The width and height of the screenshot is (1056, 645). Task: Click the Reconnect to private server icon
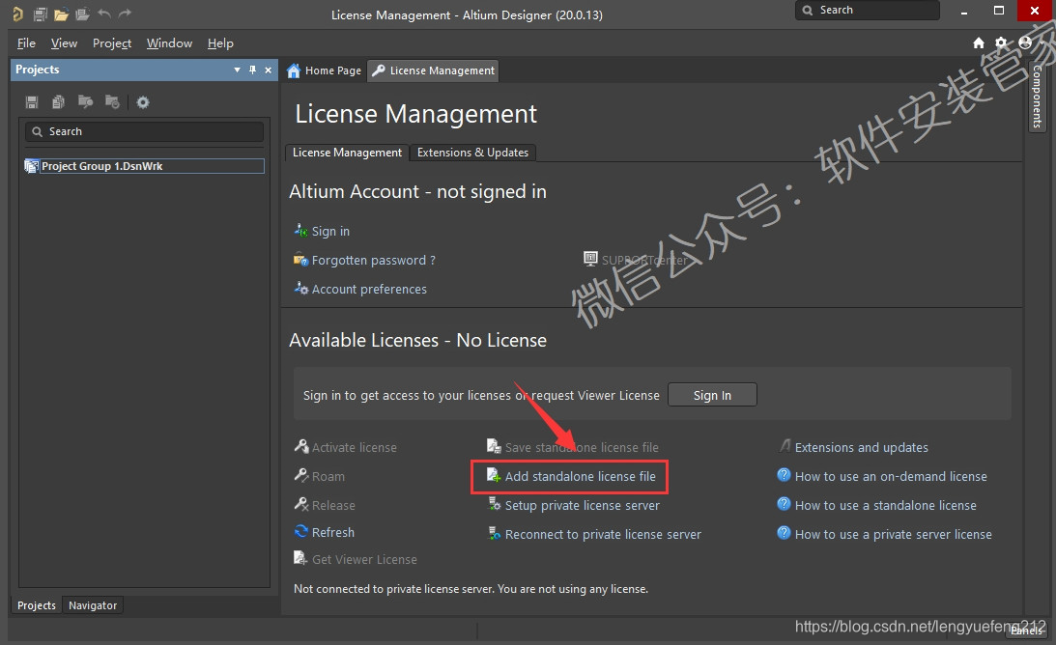coord(495,533)
